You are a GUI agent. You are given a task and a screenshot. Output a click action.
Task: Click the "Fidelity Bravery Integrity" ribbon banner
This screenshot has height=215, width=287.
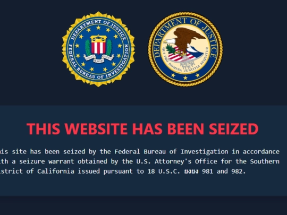(99, 58)
